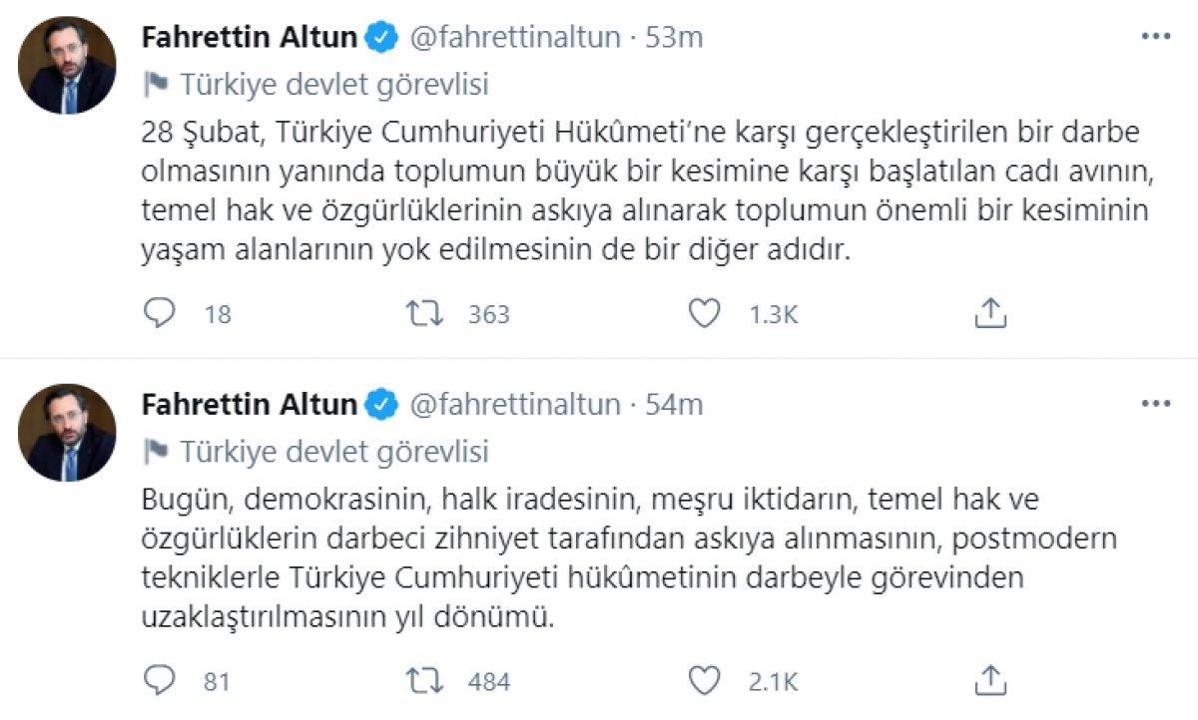
Task: Click the like heart showing 2.1K
Action: click(x=705, y=680)
